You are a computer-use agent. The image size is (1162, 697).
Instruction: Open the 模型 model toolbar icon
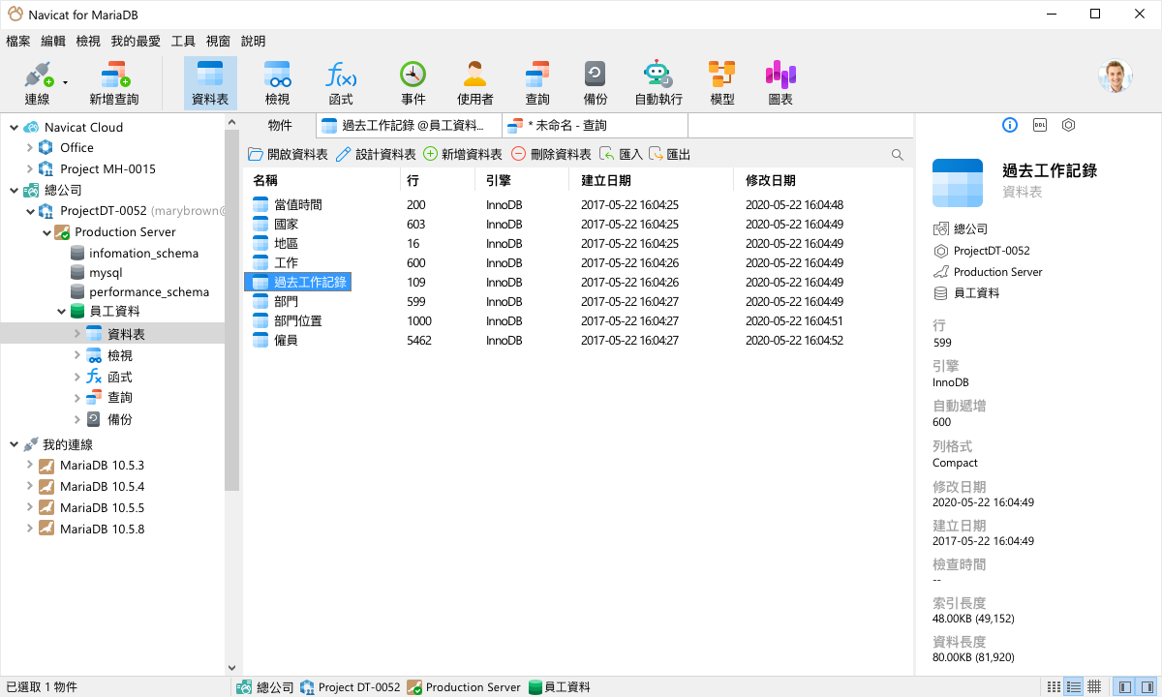[x=722, y=82]
